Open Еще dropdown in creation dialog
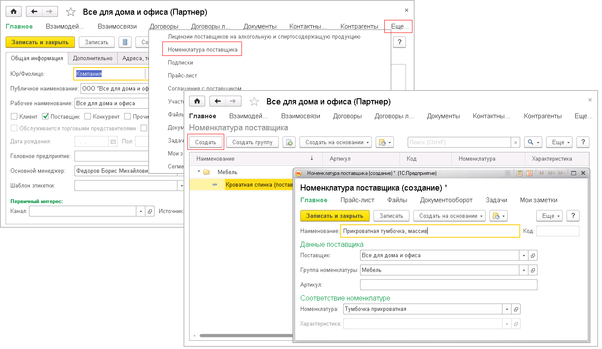602x349 pixels. [x=550, y=216]
